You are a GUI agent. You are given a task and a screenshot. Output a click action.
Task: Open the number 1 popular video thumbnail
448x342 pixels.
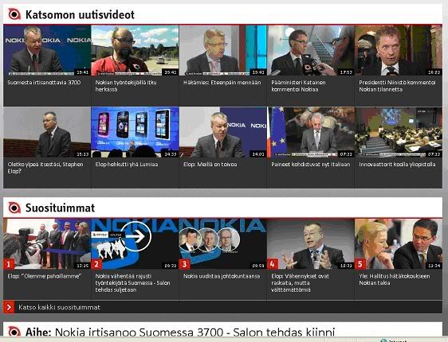pyautogui.click(x=47, y=244)
